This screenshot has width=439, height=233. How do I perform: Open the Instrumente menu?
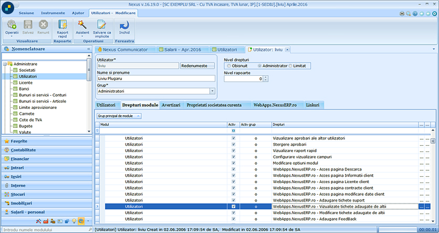[x=53, y=13]
